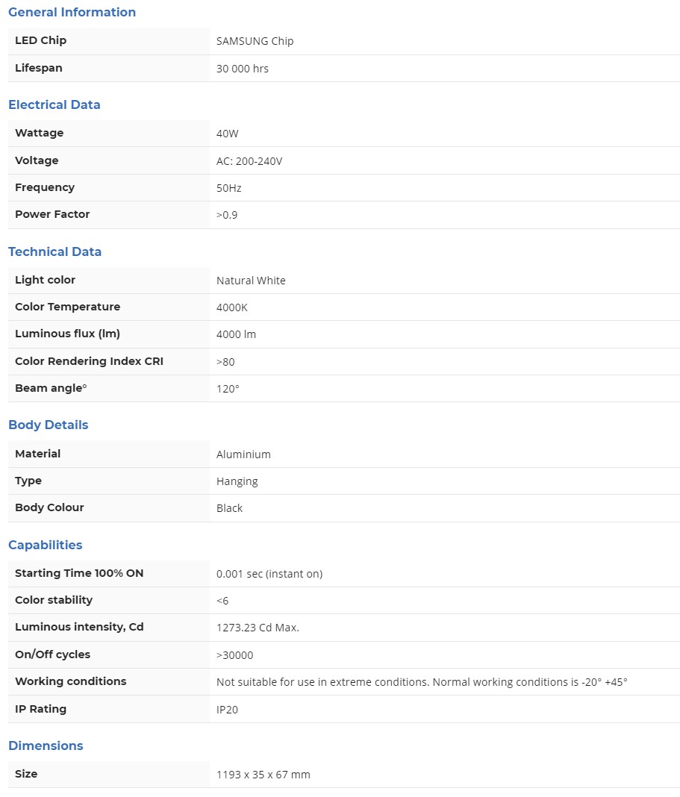Viewport: 680px width, 797px height.
Task: Click the 4000K color temperature value
Action: [231, 307]
